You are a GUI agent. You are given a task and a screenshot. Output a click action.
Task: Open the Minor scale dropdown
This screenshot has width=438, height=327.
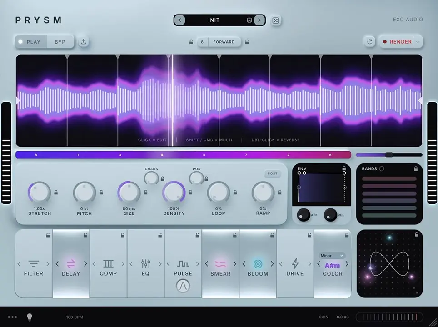(x=332, y=256)
